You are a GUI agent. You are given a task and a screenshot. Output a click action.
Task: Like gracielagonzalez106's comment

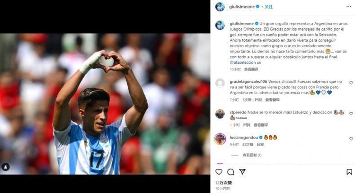pos(351,83)
